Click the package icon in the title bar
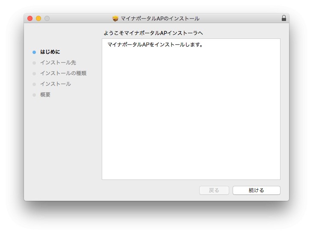 point(115,18)
